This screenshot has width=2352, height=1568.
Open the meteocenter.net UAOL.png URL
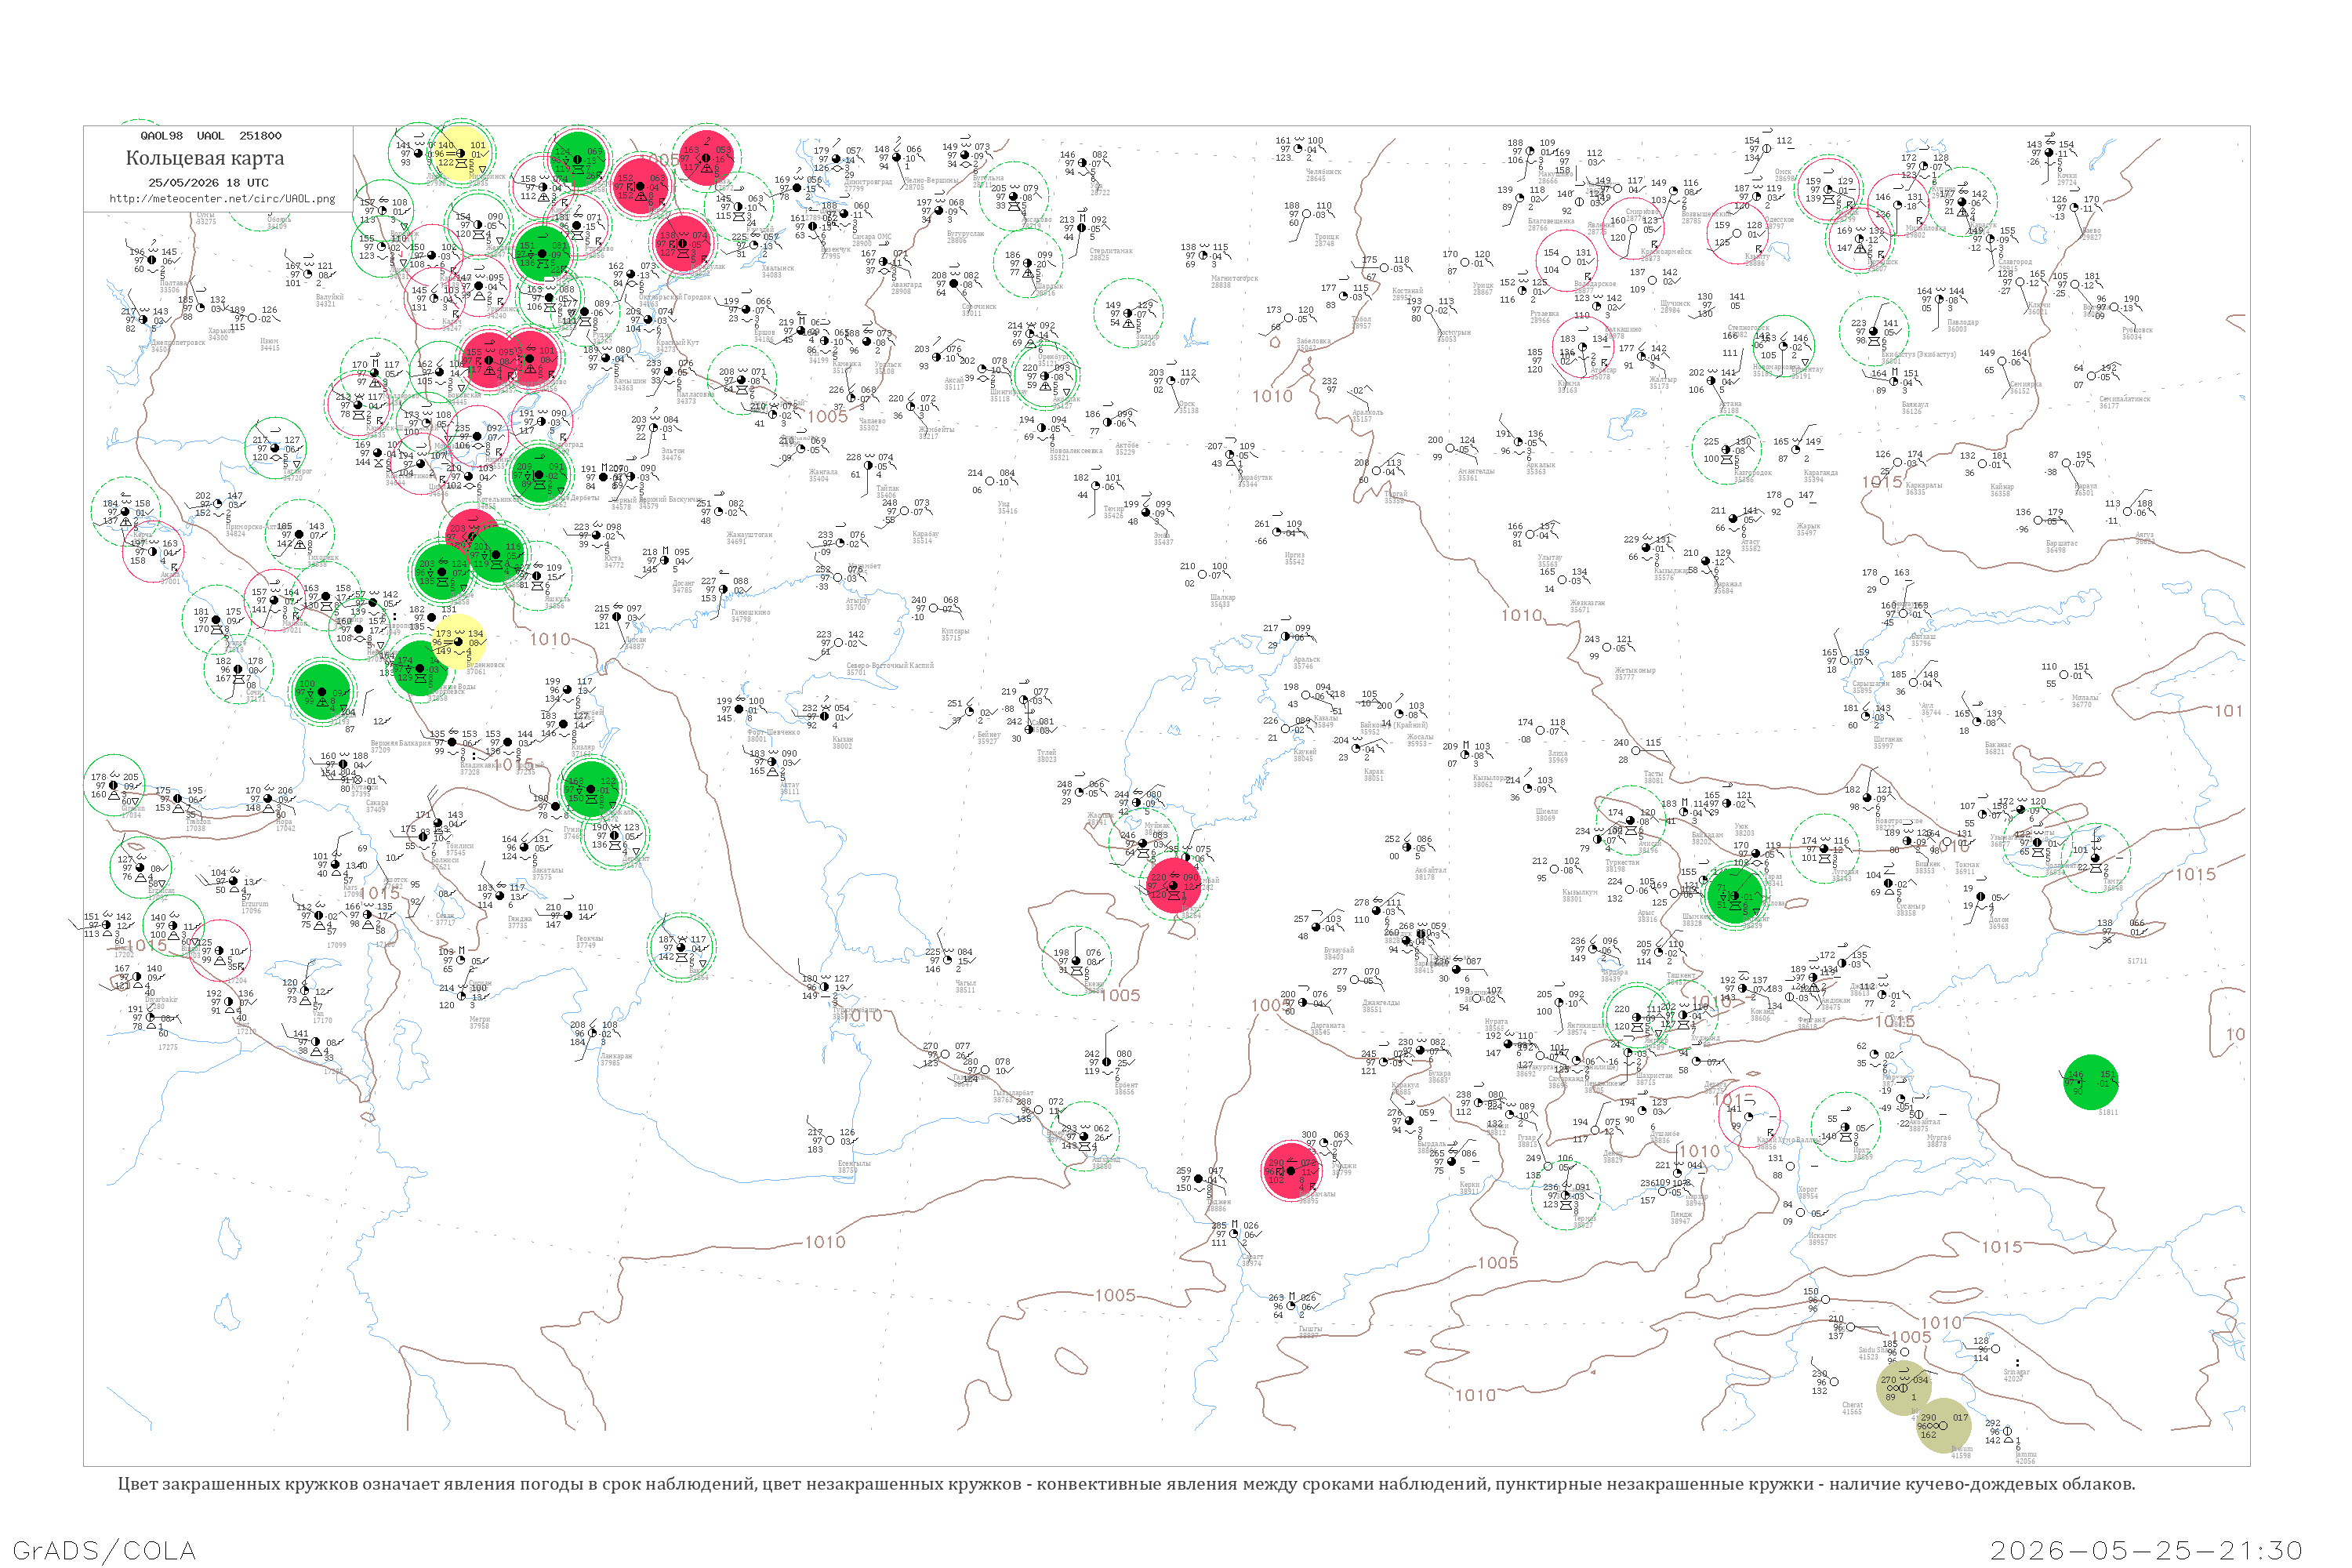coord(222,198)
